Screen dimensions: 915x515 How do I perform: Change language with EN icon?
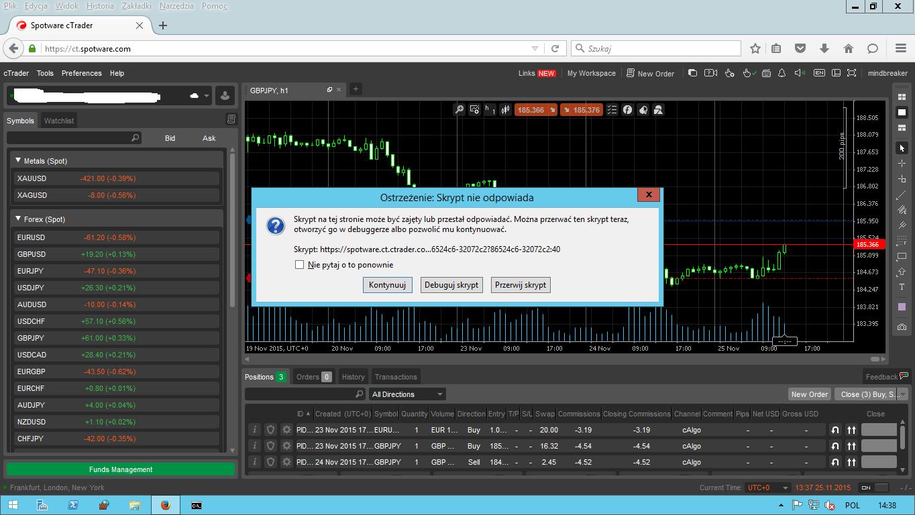(x=819, y=73)
